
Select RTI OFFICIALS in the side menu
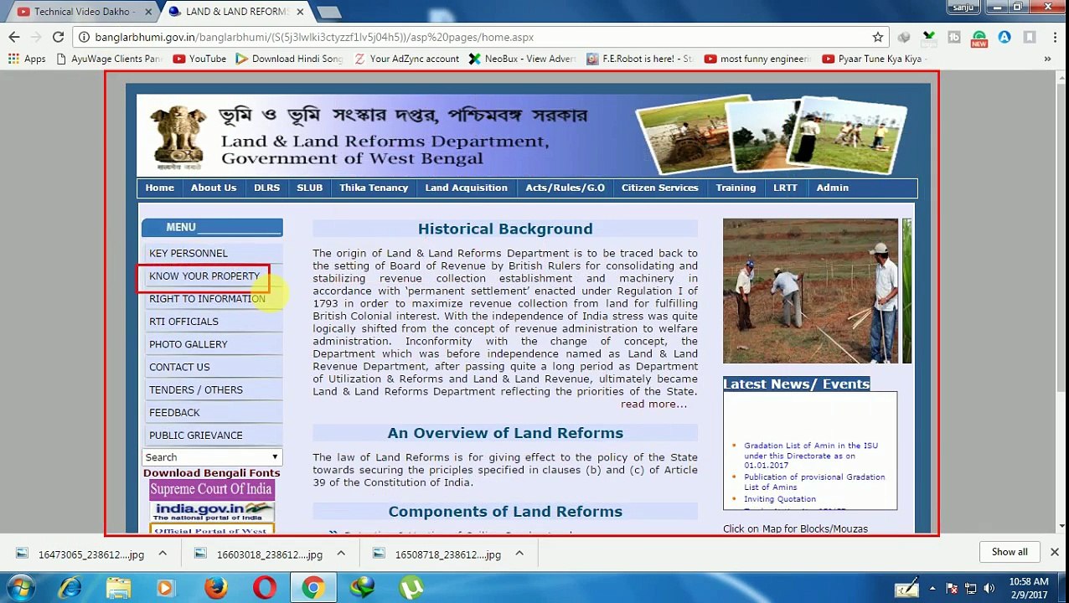click(212, 321)
